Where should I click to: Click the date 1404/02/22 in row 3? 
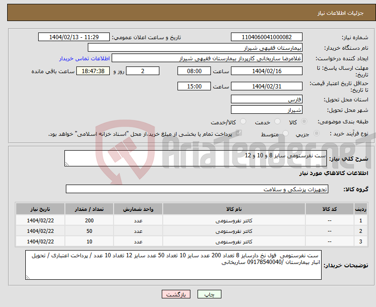(40, 241)
